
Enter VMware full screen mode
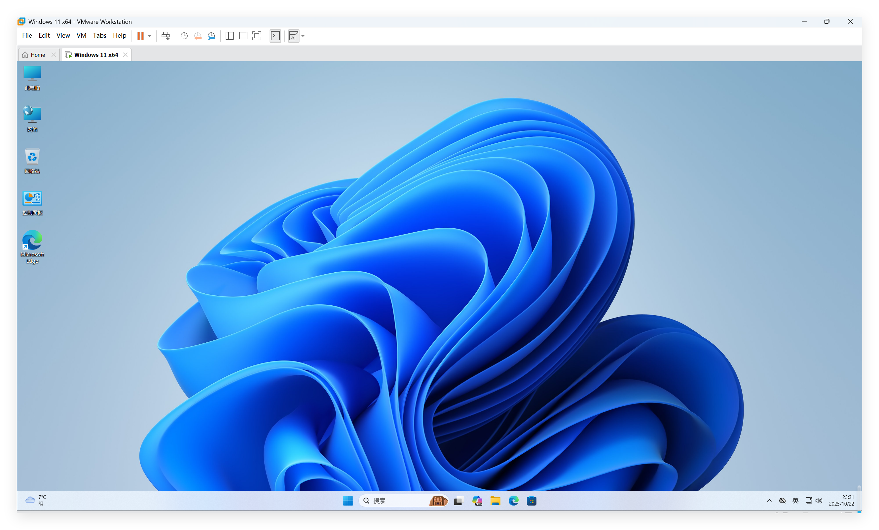coord(256,36)
